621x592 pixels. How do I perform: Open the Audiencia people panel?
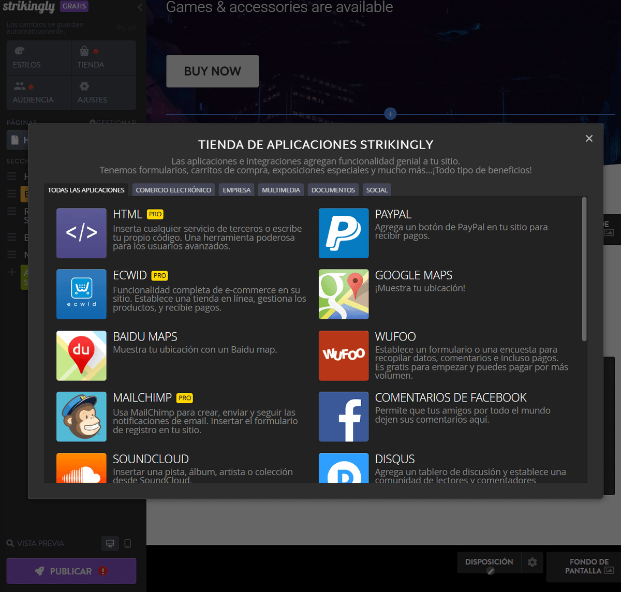tap(39, 93)
